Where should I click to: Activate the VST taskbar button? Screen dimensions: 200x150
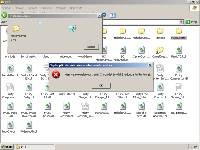click(x=35, y=147)
